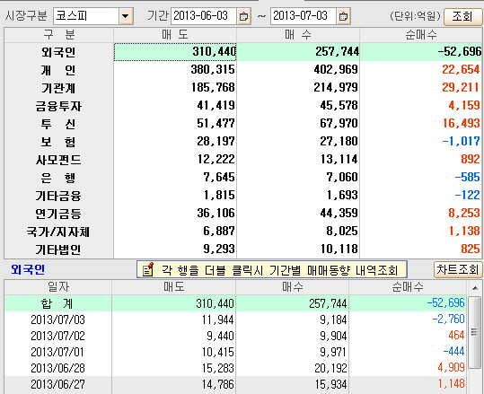Select the 합 계 total row
484x394 pixels.
(x=235, y=303)
